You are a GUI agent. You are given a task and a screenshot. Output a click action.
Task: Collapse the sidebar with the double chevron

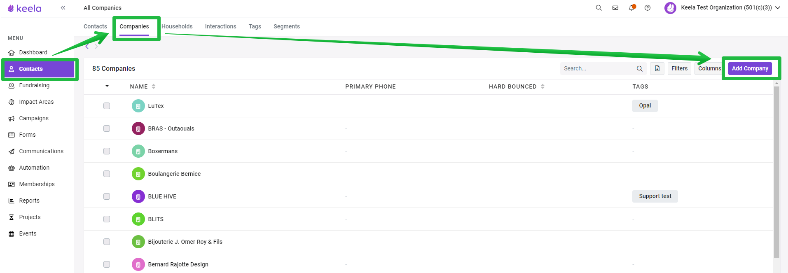63,8
